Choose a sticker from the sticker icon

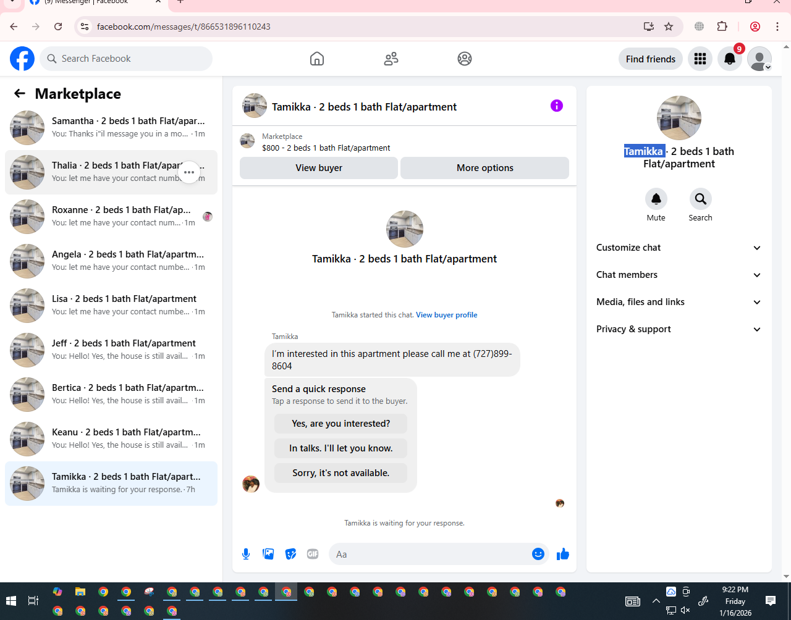[290, 554]
